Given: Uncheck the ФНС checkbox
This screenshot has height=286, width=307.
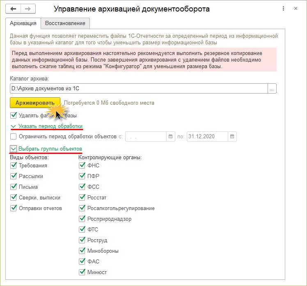Looking at the screenshot, I should (82, 166).
